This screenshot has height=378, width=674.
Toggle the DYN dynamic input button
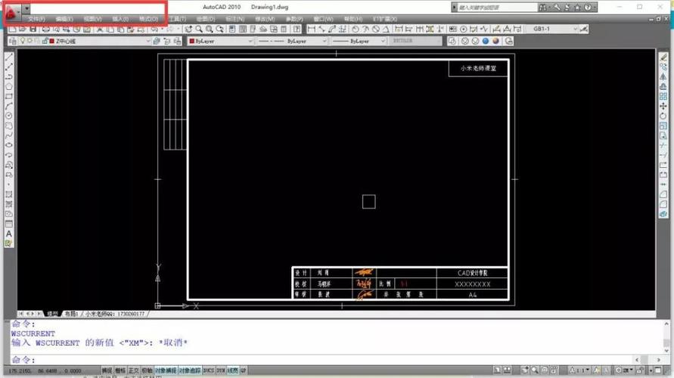pyautogui.click(x=221, y=370)
